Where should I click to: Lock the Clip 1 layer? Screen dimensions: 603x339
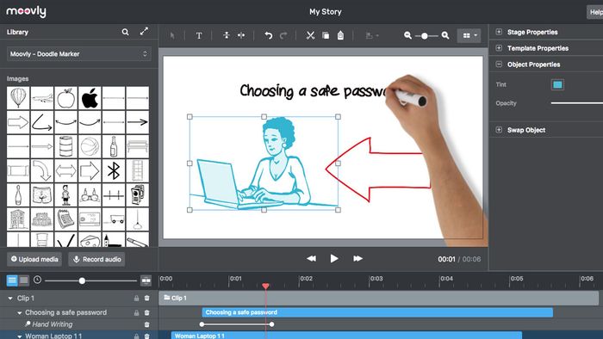click(x=136, y=299)
